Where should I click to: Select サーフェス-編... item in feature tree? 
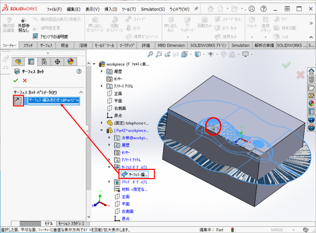[137, 174]
